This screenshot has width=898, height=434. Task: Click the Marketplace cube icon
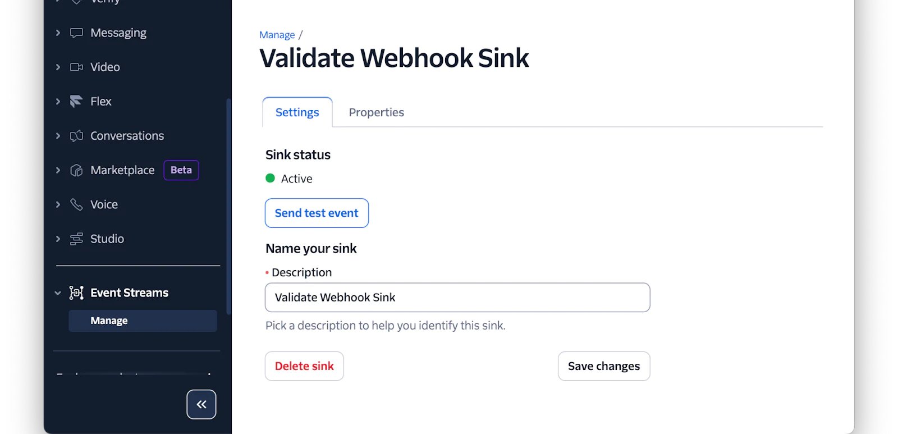click(76, 170)
